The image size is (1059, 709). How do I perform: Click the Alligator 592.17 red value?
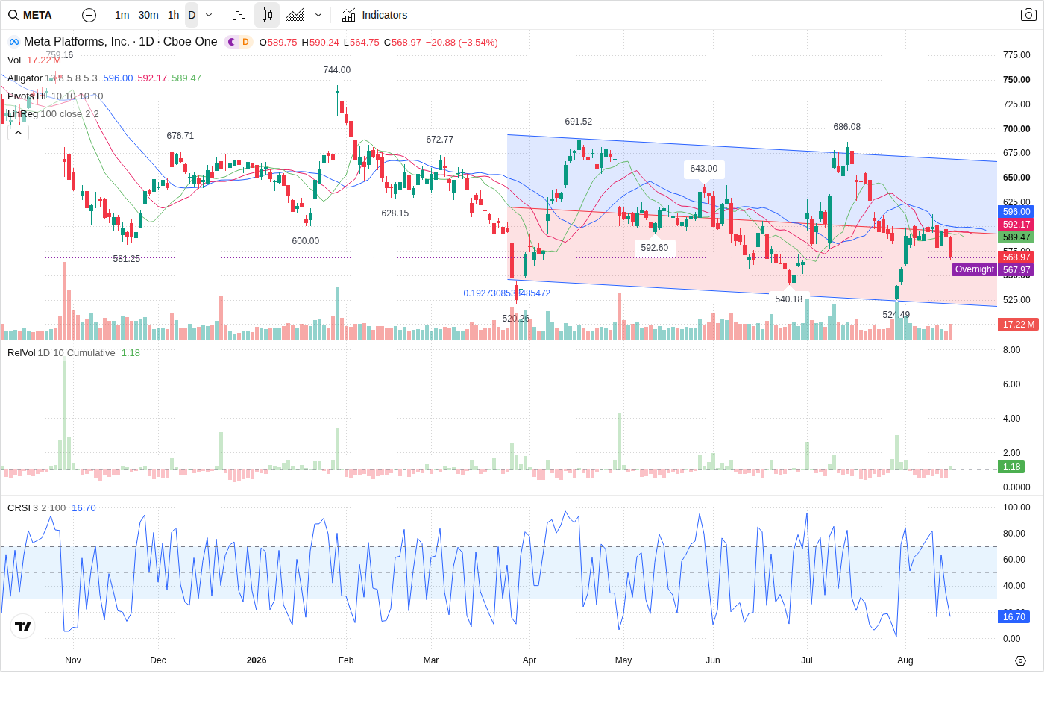pyautogui.click(x=152, y=78)
